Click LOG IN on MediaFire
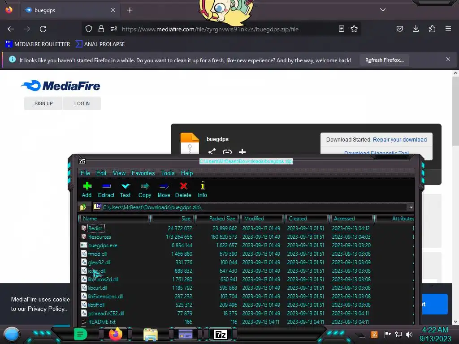459x344 pixels. coord(82,103)
